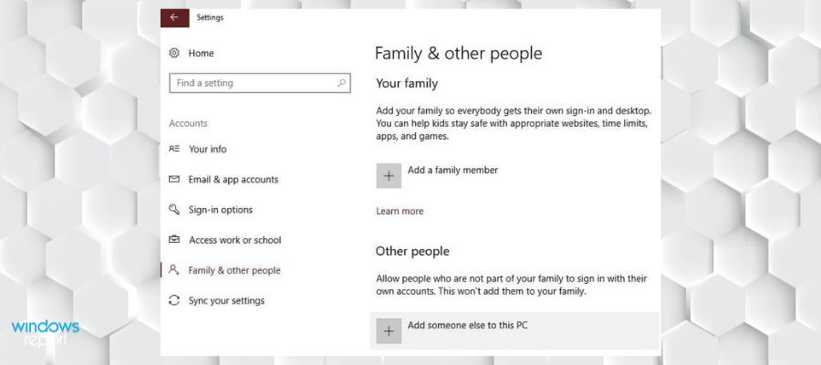Screen dimensions: 821x365
Task: Click the Find a setting field
Action: (260, 83)
